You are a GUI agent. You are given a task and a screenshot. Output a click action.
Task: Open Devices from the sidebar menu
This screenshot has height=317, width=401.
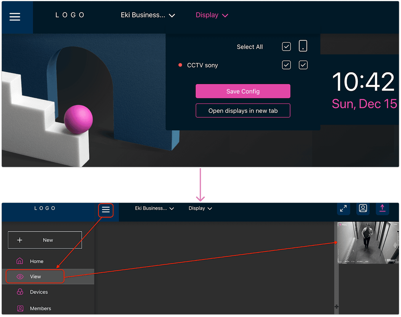click(x=39, y=292)
